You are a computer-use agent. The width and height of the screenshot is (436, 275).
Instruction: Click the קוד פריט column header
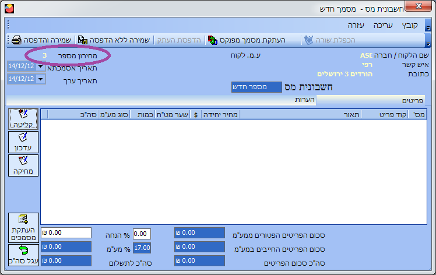click(385, 115)
